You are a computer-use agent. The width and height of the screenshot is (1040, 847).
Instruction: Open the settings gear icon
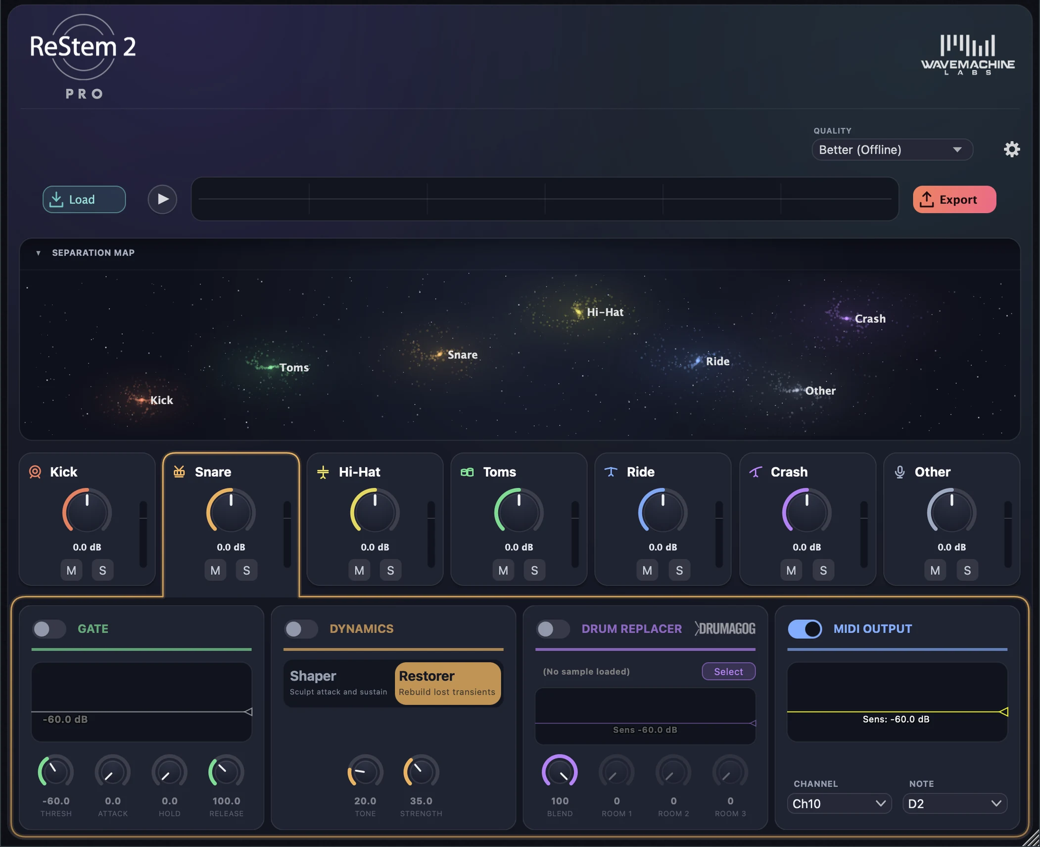pos(1012,149)
